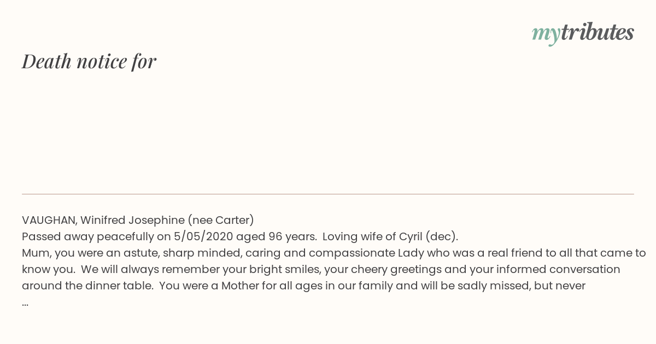Image resolution: width=656 pixels, height=344 pixels.
Task: Select the green "my" part of logo
Action: pos(546,34)
